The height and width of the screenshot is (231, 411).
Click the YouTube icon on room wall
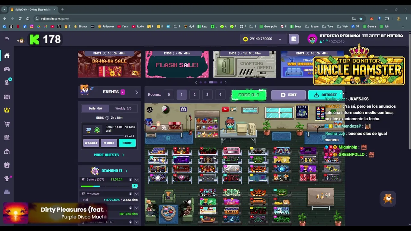pos(225,109)
